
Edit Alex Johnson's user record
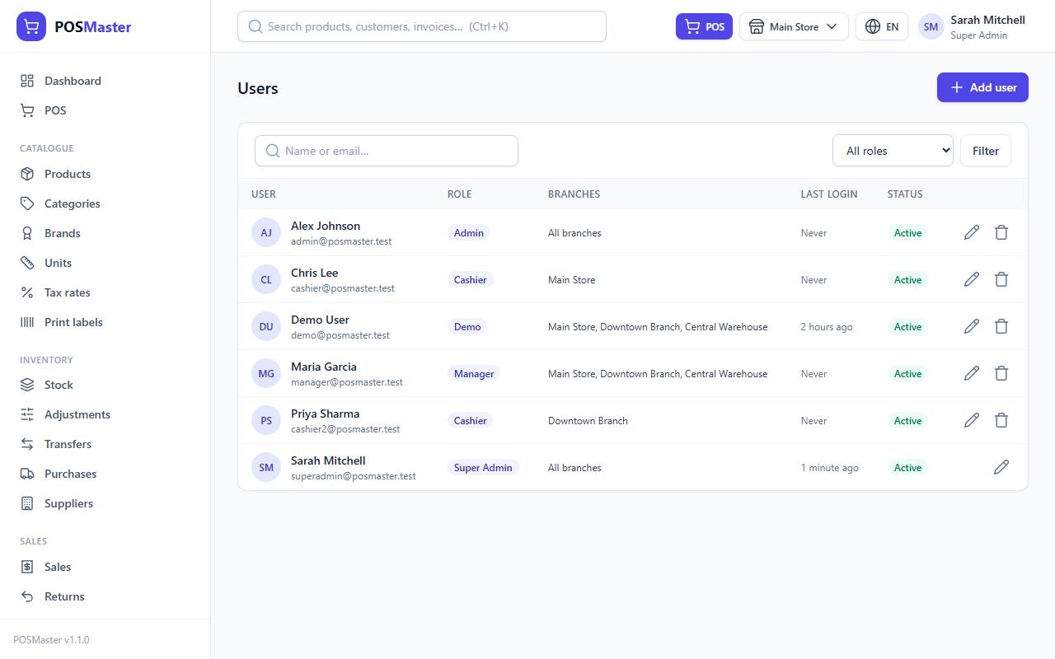point(972,232)
